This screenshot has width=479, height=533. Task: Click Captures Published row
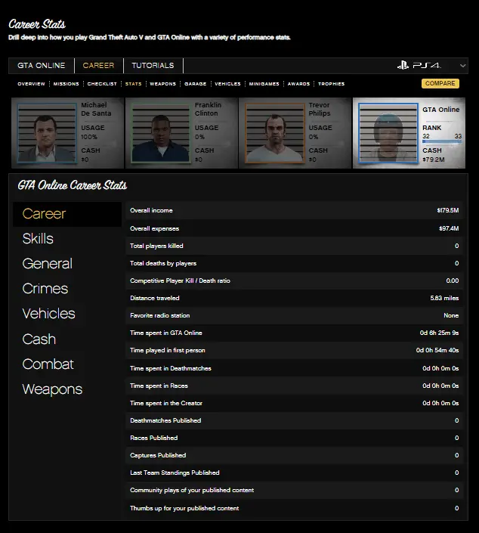point(295,455)
